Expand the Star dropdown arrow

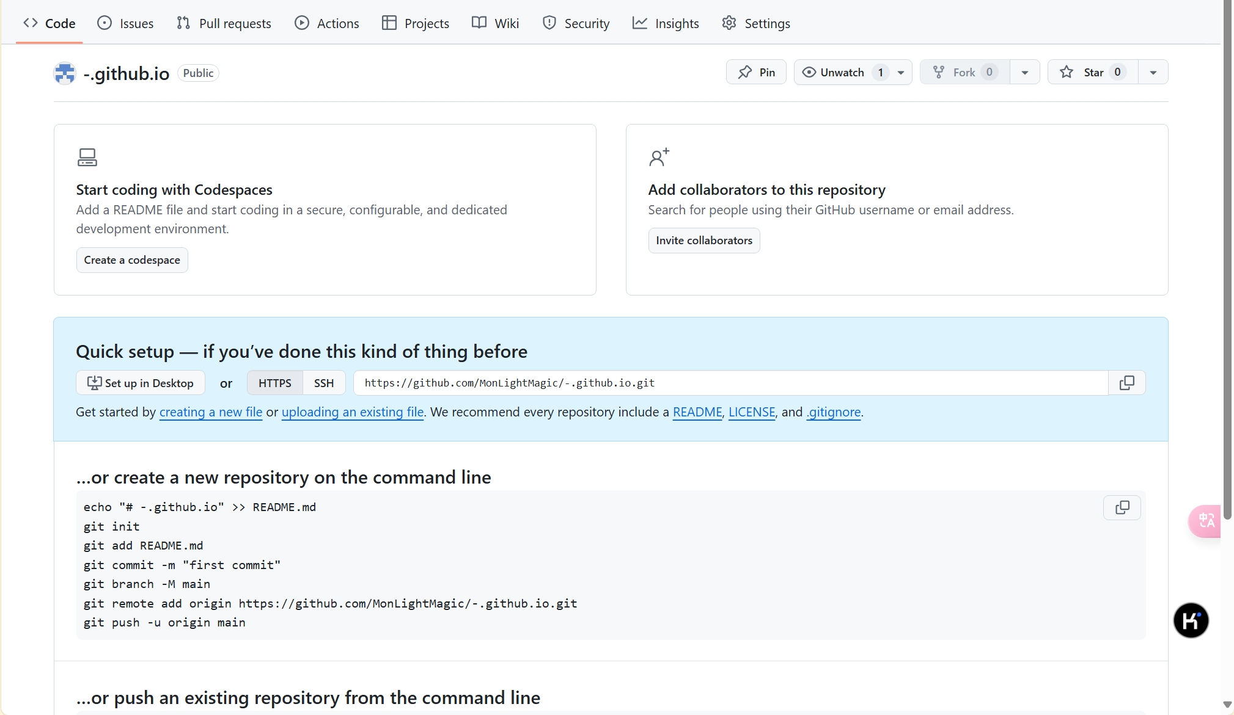[x=1153, y=72]
